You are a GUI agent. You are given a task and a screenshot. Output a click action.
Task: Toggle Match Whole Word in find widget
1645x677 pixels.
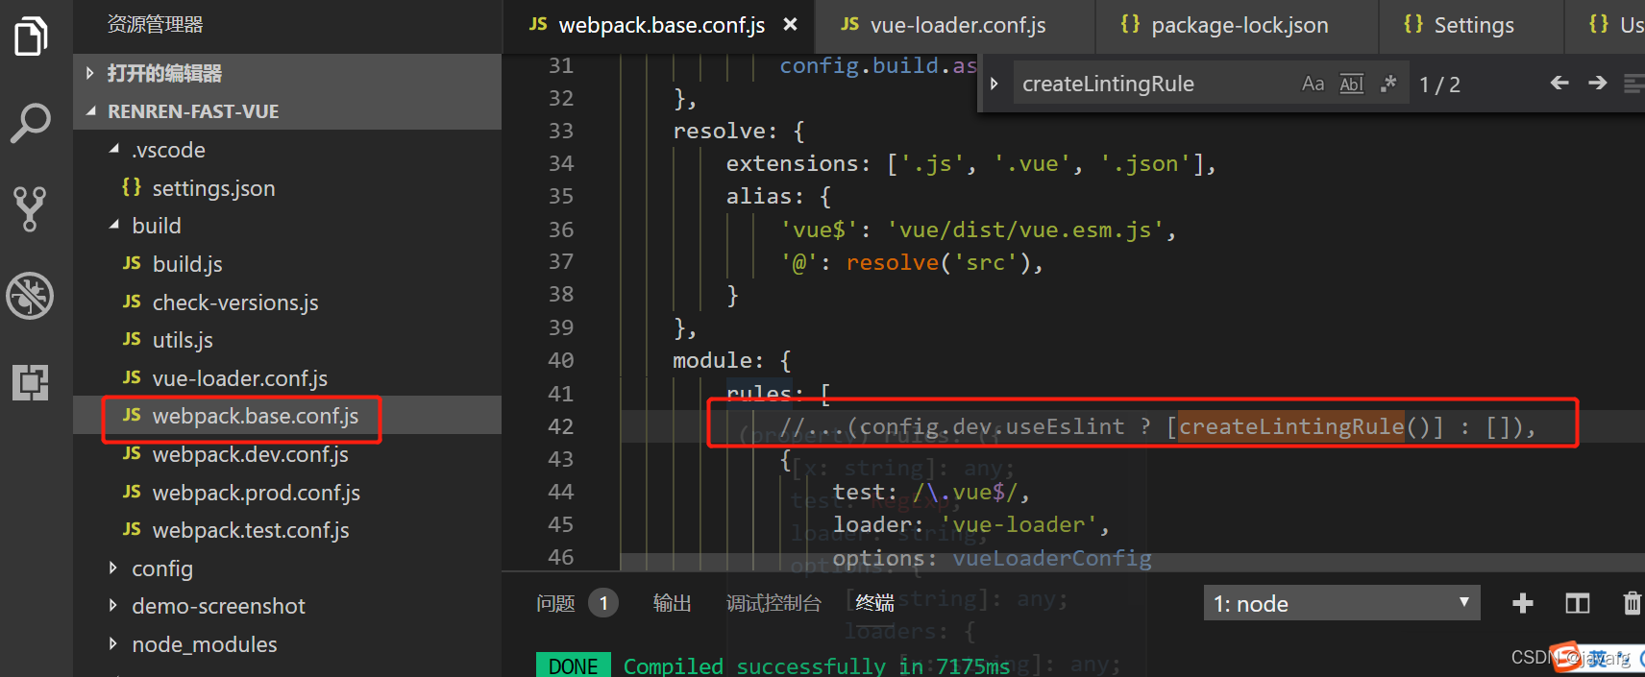1351,84
